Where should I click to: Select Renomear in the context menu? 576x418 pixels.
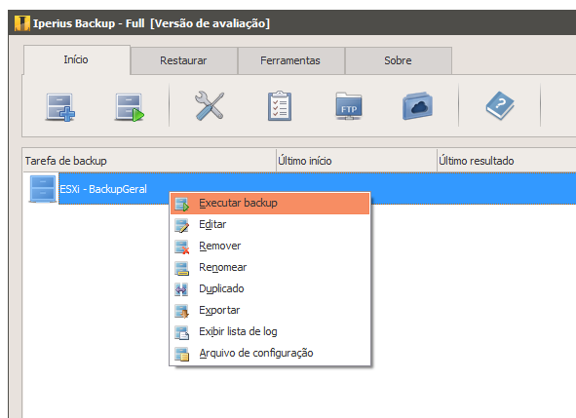point(270,267)
